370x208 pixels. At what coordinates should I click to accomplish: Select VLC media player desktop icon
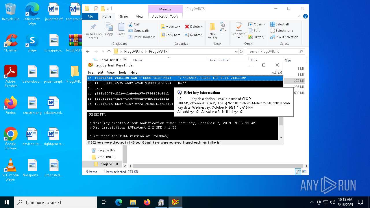[x=11, y=170]
